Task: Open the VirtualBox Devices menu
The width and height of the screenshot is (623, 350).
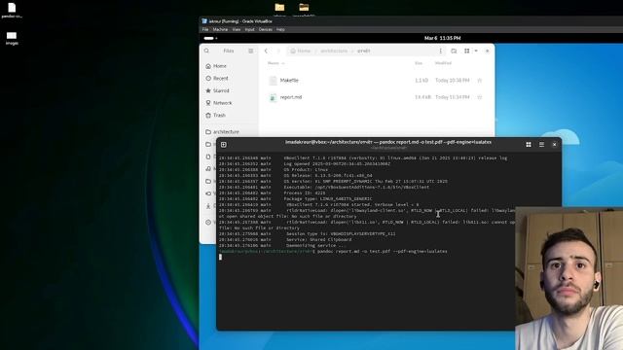Action: point(266,29)
